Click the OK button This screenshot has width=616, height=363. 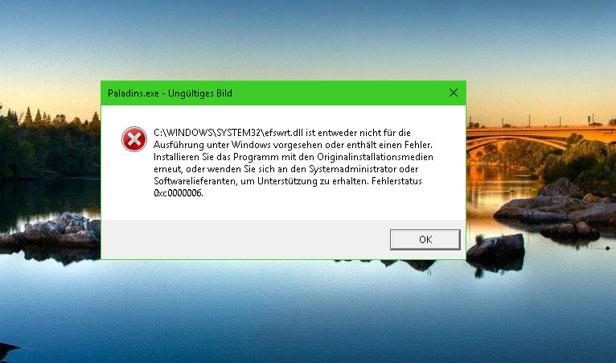click(425, 240)
